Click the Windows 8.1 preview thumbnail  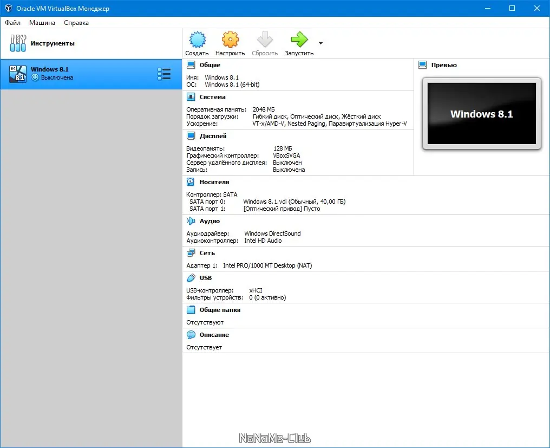tap(482, 113)
